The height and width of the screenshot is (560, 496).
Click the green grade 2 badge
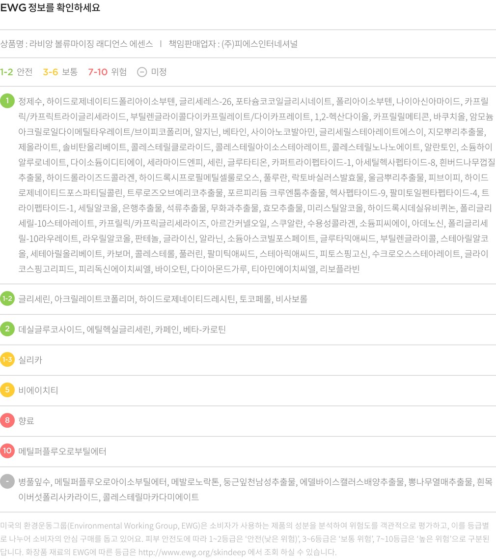click(7, 329)
